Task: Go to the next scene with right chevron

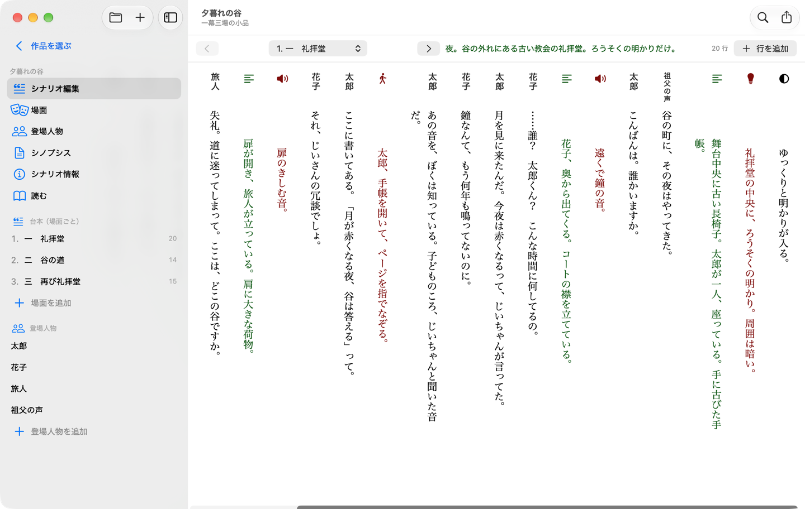Action: click(x=428, y=49)
